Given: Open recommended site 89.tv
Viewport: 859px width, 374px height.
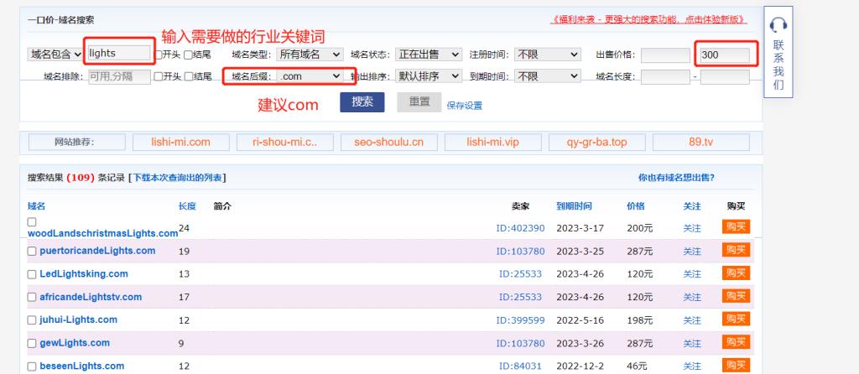Looking at the screenshot, I should [x=701, y=143].
